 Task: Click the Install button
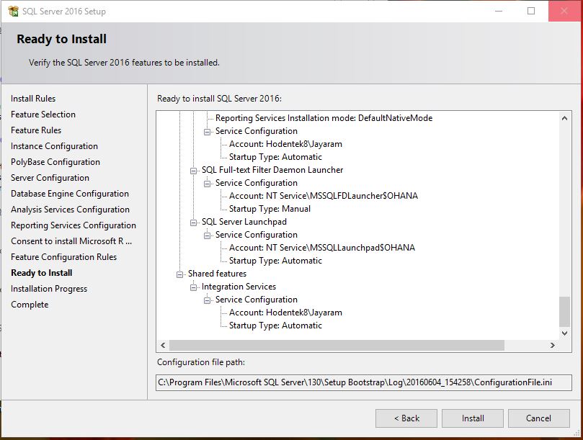472,418
